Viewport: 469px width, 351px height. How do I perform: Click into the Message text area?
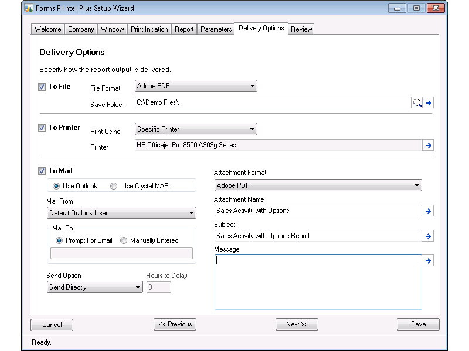pos(318,282)
